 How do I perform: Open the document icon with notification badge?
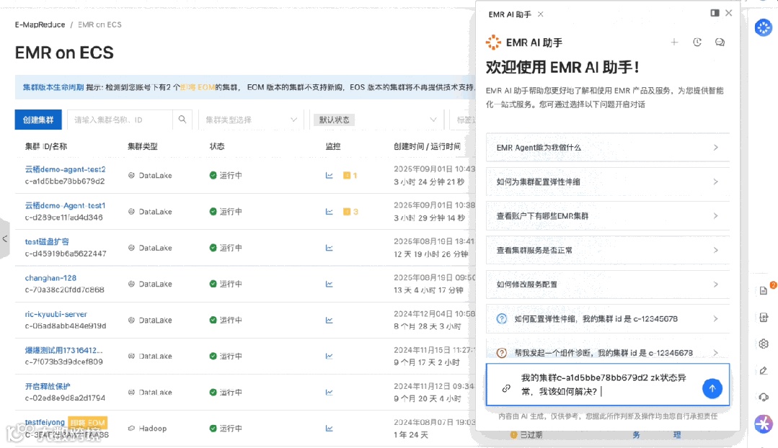click(x=764, y=291)
